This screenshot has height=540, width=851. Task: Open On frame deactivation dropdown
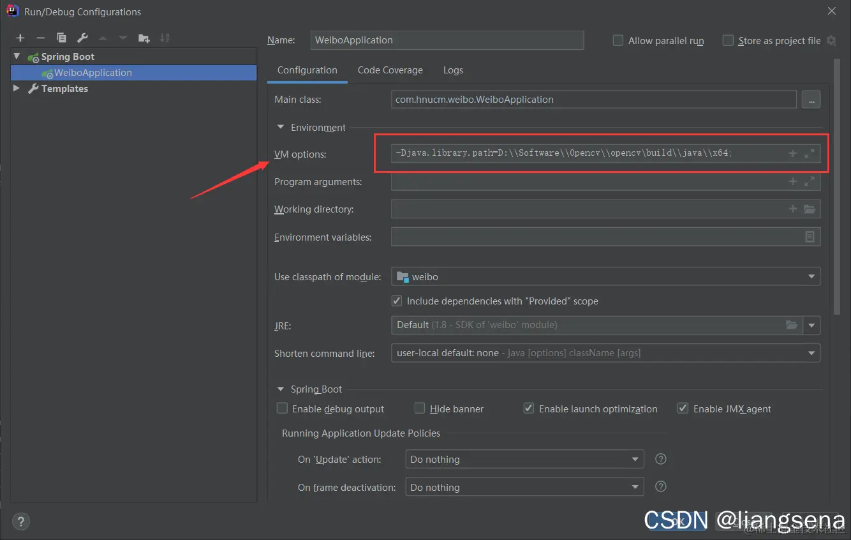point(525,487)
